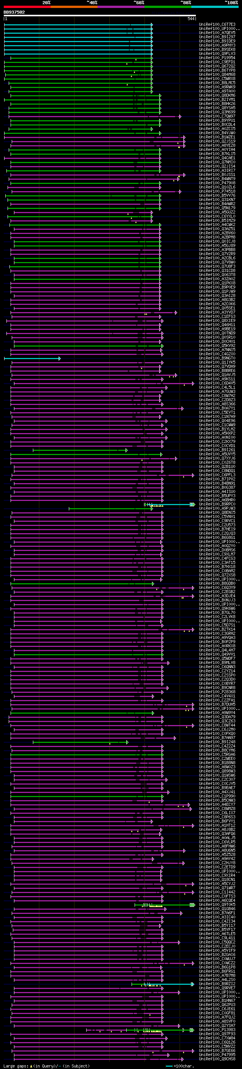This screenshot has width=242, height=1069.
Task: Select hit label UniRef100_C6D4V5
Action: point(217,383)
